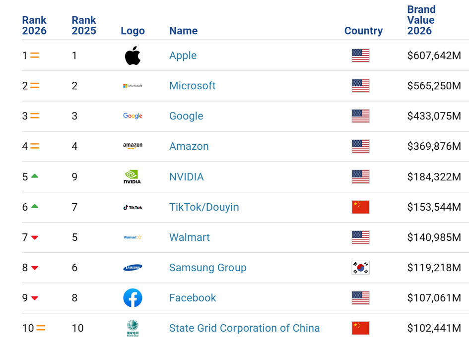The height and width of the screenshot is (341, 469).
Task: Click the Apple logo icon
Action: point(133,56)
